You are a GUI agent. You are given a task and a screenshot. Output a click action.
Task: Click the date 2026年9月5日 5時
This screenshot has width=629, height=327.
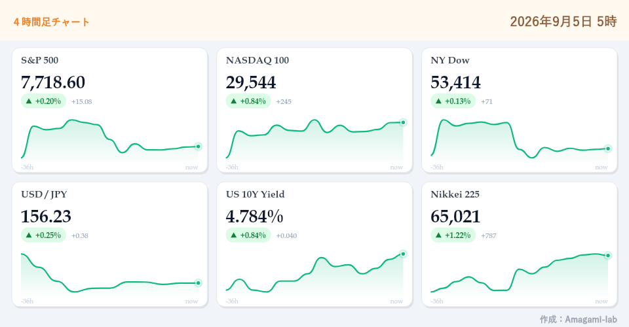click(x=563, y=21)
